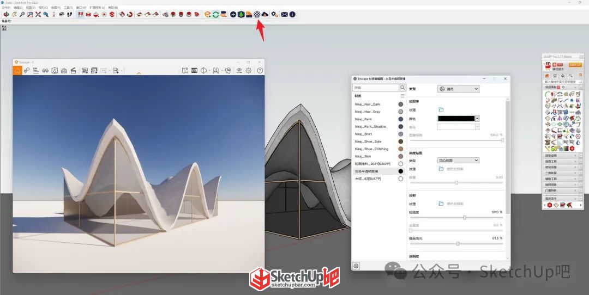Toggle Enscape live updates green arrows icon

coord(215,14)
